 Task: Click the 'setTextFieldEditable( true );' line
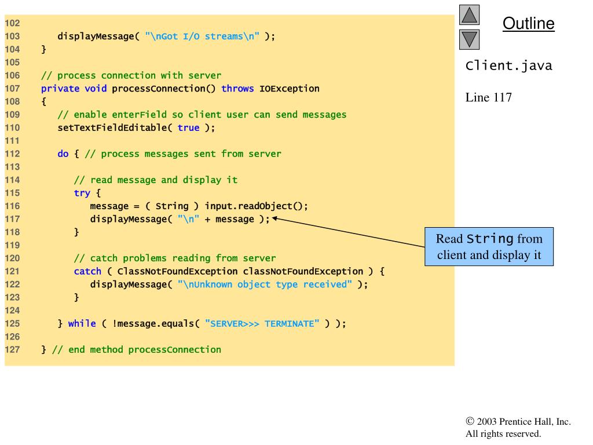136,128
